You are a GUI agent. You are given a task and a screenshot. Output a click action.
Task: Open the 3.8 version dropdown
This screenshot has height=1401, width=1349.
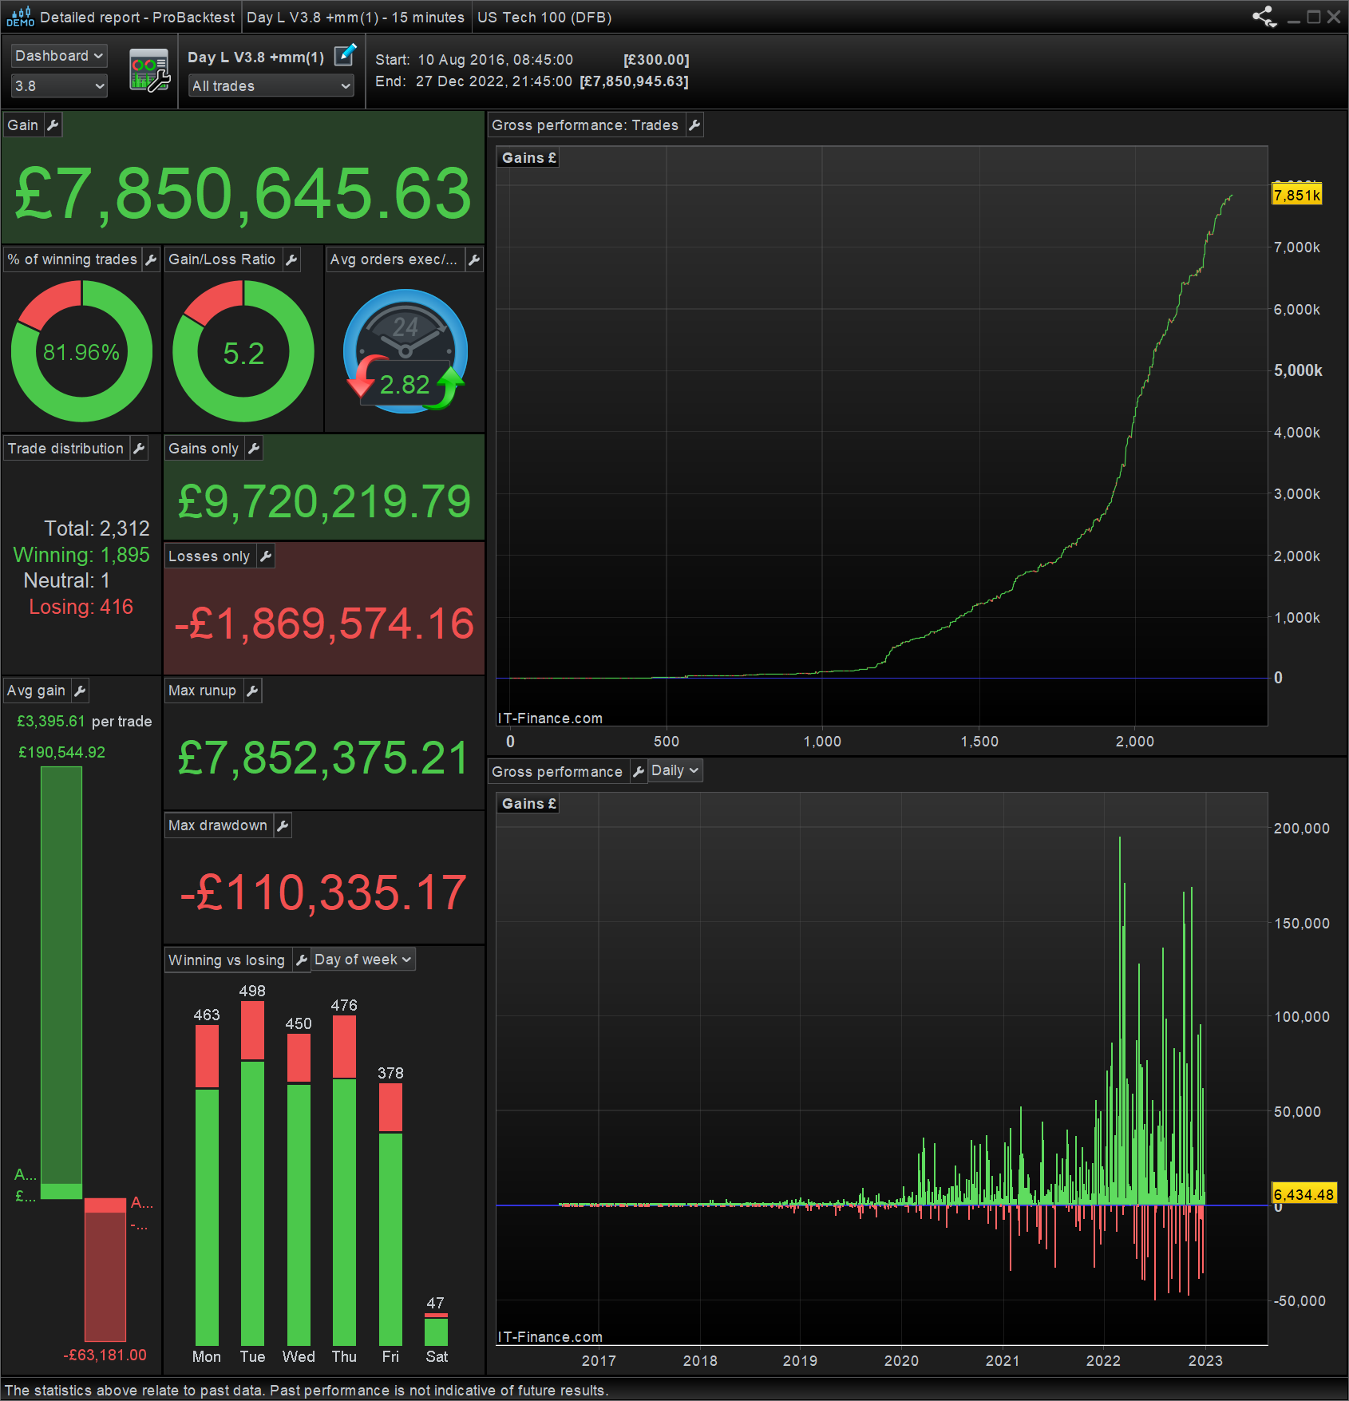59,85
